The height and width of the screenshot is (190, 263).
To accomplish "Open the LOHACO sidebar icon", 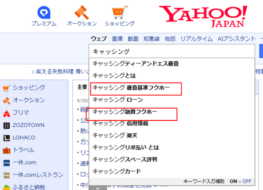I will point(6,138).
